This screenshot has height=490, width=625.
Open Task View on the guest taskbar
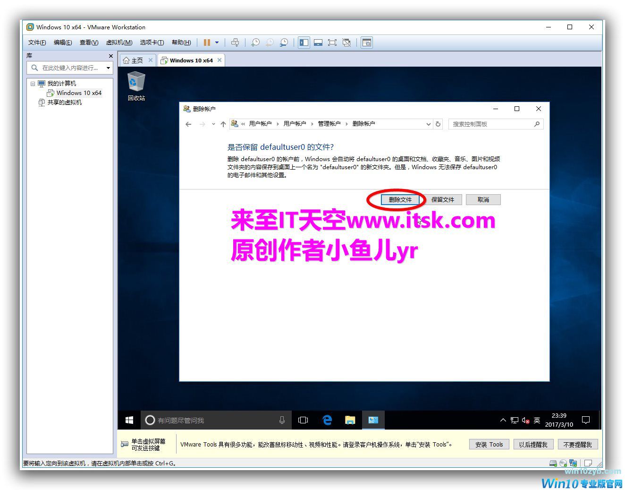coord(303,420)
